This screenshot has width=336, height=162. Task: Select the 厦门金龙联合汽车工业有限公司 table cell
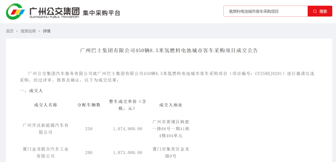(46, 153)
